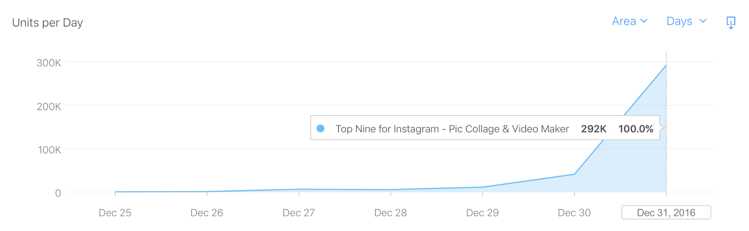
Task: Click the Dec 26 axis label
Action: [x=207, y=213]
